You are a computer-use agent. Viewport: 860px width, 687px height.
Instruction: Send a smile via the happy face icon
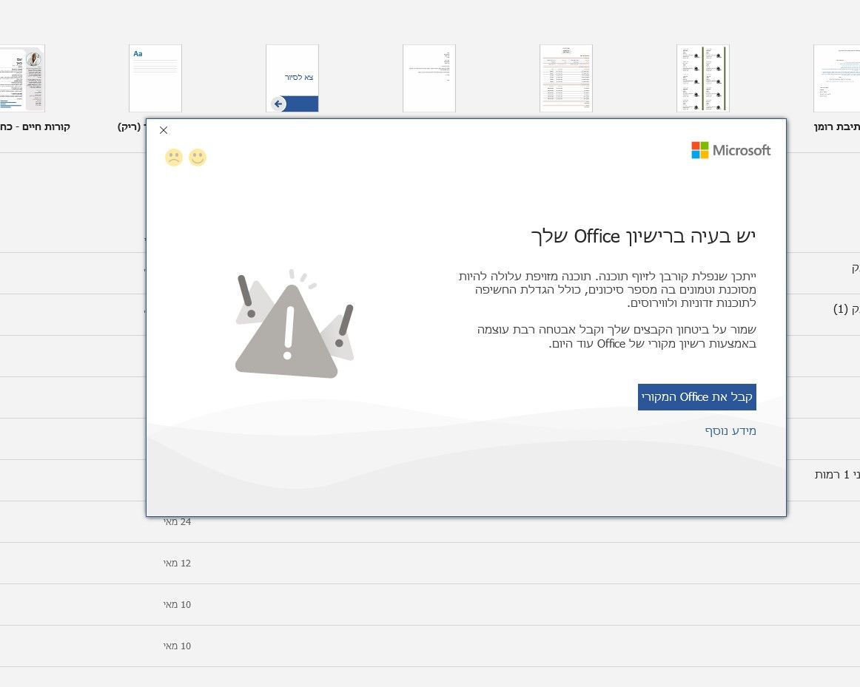[x=198, y=158]
